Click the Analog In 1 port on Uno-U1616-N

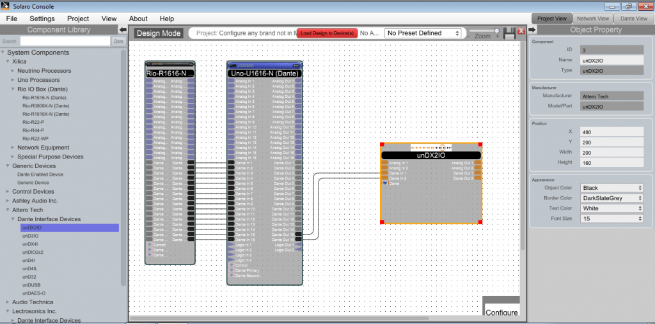(231, 81)
